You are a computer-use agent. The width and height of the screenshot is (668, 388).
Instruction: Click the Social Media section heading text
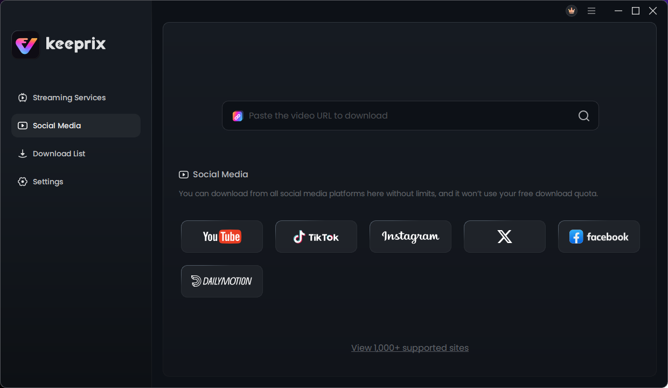[x=220, y=175]
